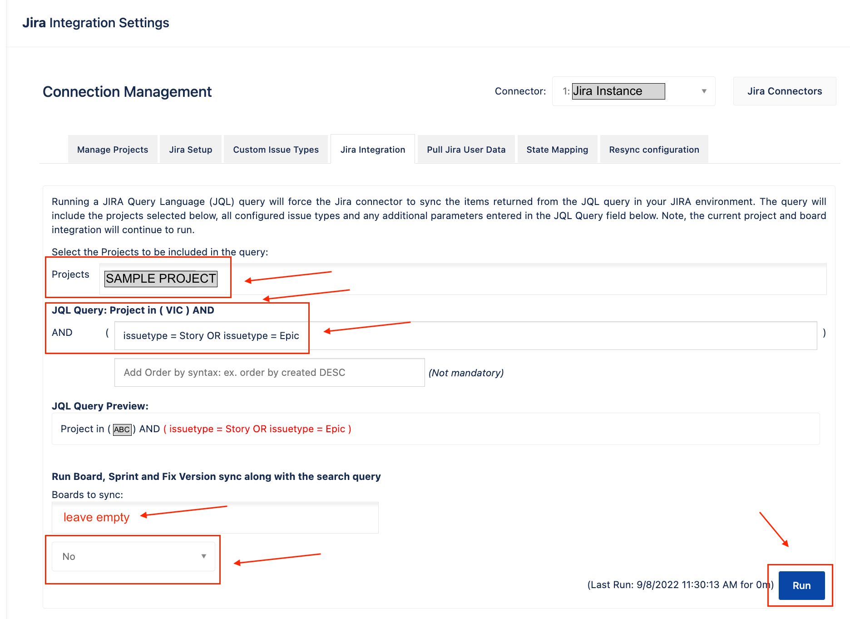Click the JQL query field with issuetype text
Screen dimensions: 850x619
point(465,336)
